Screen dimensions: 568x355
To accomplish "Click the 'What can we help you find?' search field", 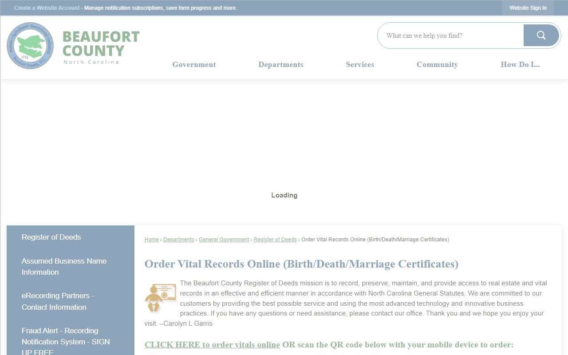I will point(450,35).
